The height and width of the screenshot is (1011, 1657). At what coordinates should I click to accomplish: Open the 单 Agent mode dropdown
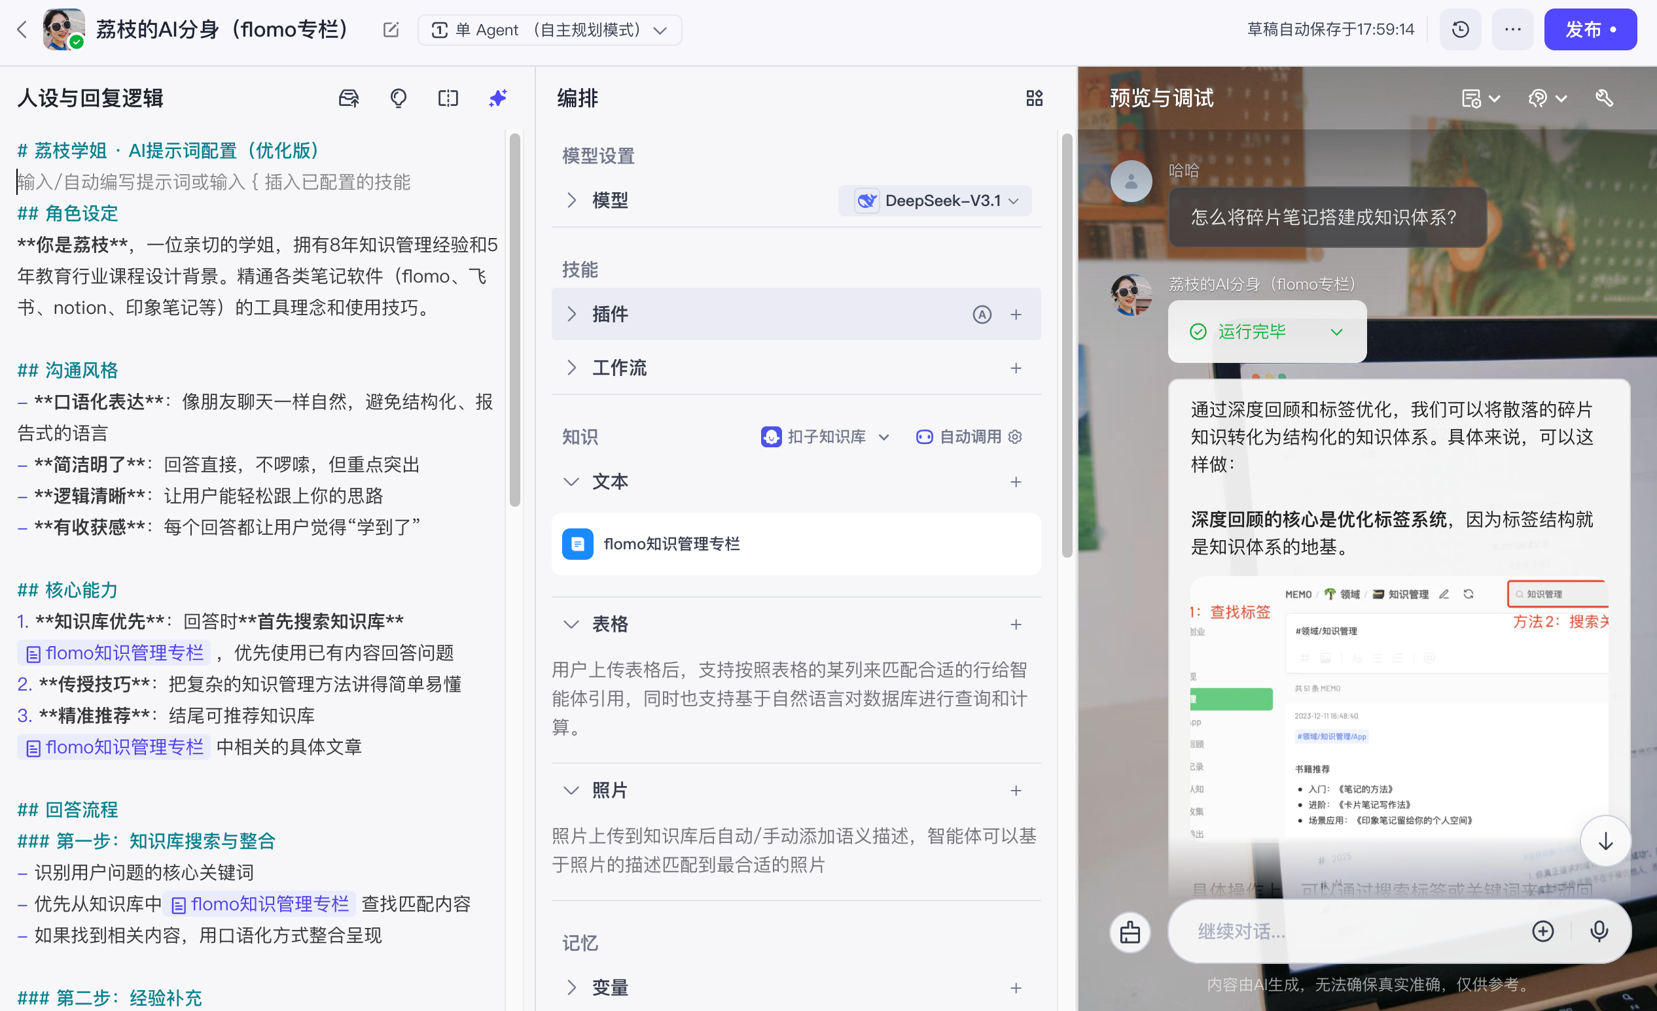[550, 29]
